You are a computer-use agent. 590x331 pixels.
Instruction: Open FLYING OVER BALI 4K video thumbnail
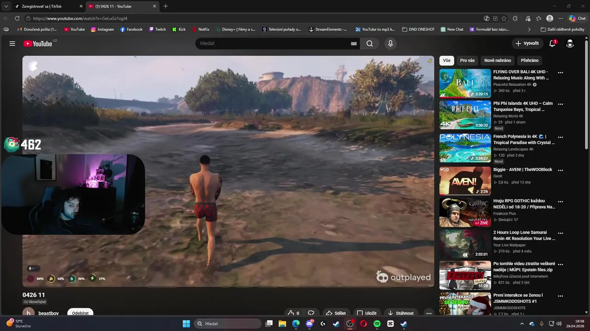point(465,83)
